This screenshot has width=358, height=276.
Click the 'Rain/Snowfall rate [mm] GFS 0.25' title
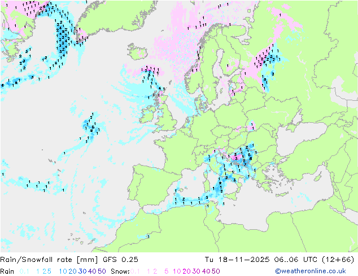tap(69, 260)
